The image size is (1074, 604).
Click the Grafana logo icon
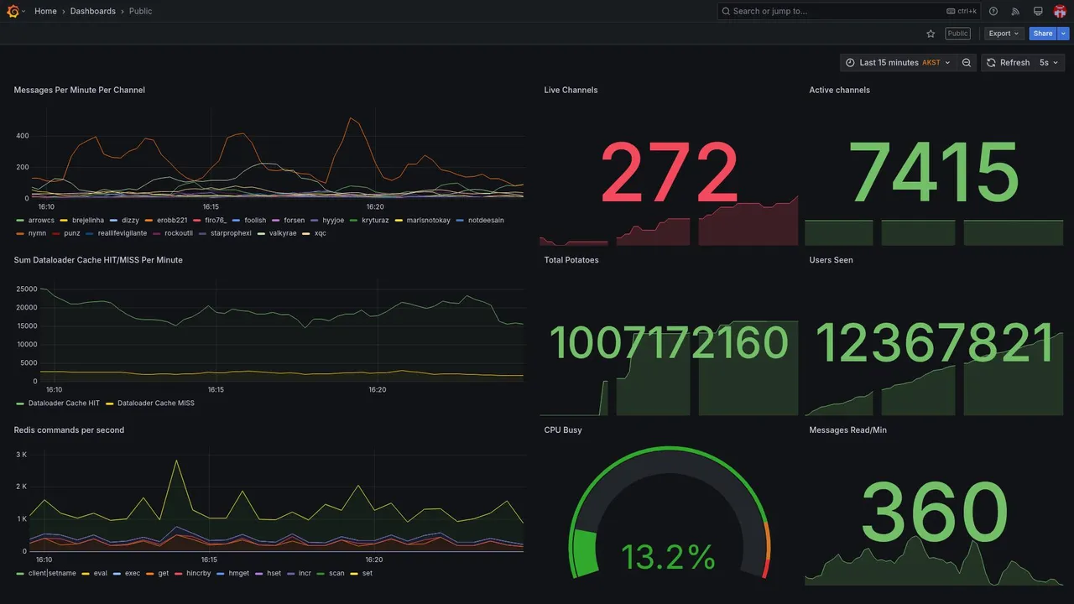click(13, 11)
